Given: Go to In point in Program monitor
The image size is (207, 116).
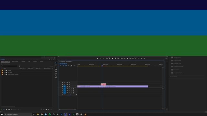Looking at the screenshot, I should point(107,59).
